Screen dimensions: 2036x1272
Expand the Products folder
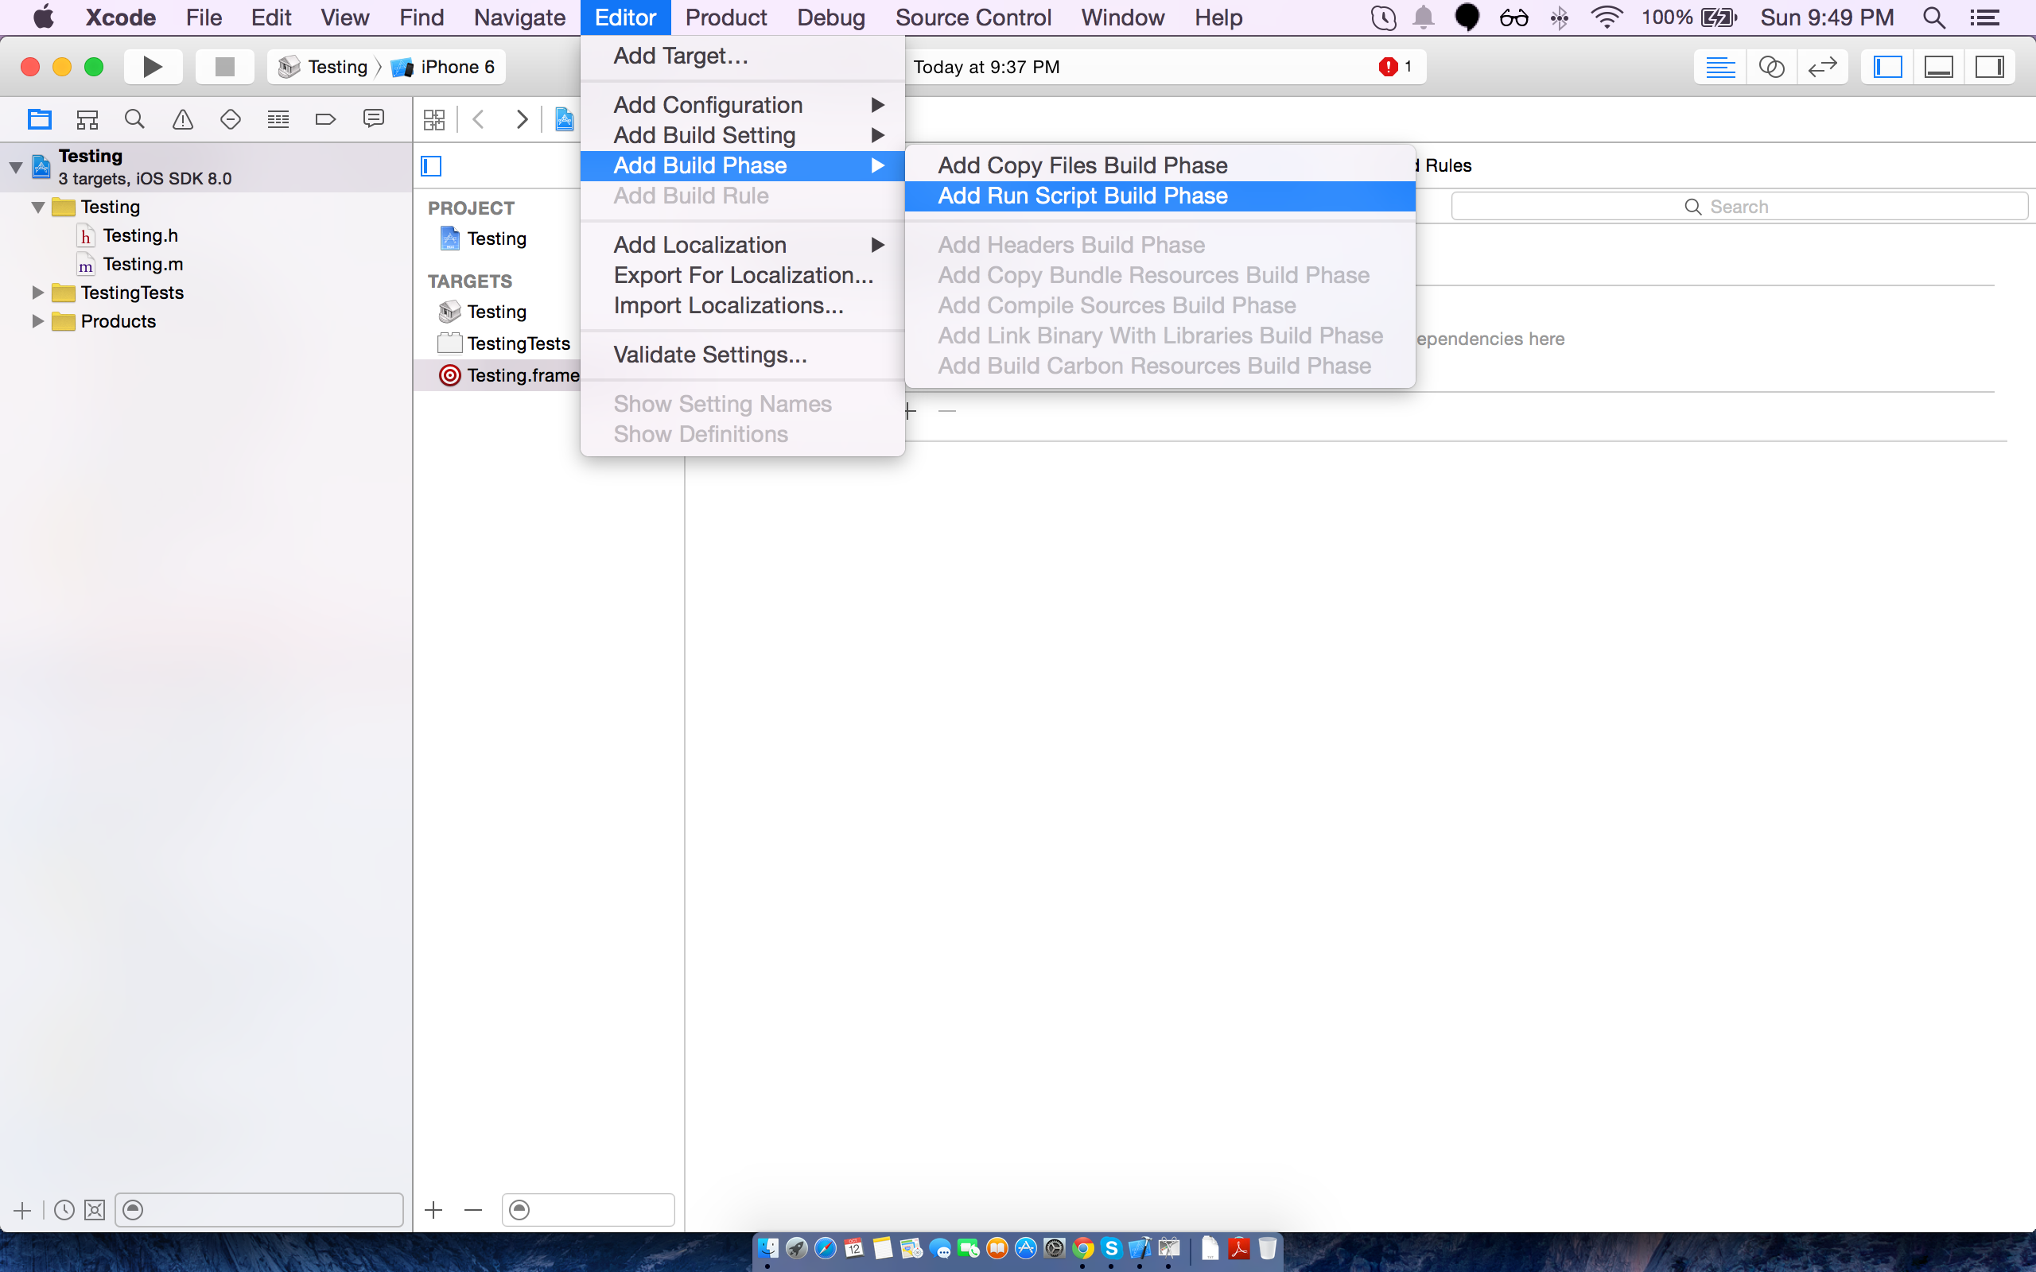37,321
